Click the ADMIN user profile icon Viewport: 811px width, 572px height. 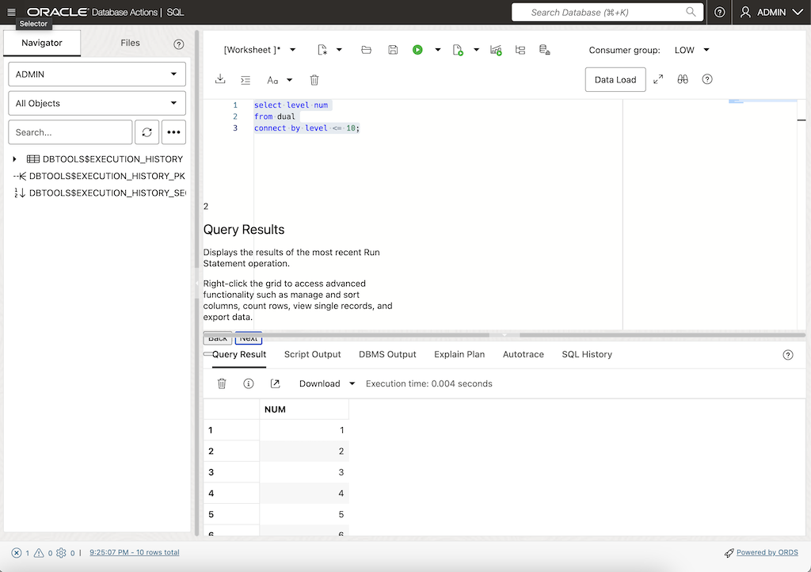(x=745, y=12)
